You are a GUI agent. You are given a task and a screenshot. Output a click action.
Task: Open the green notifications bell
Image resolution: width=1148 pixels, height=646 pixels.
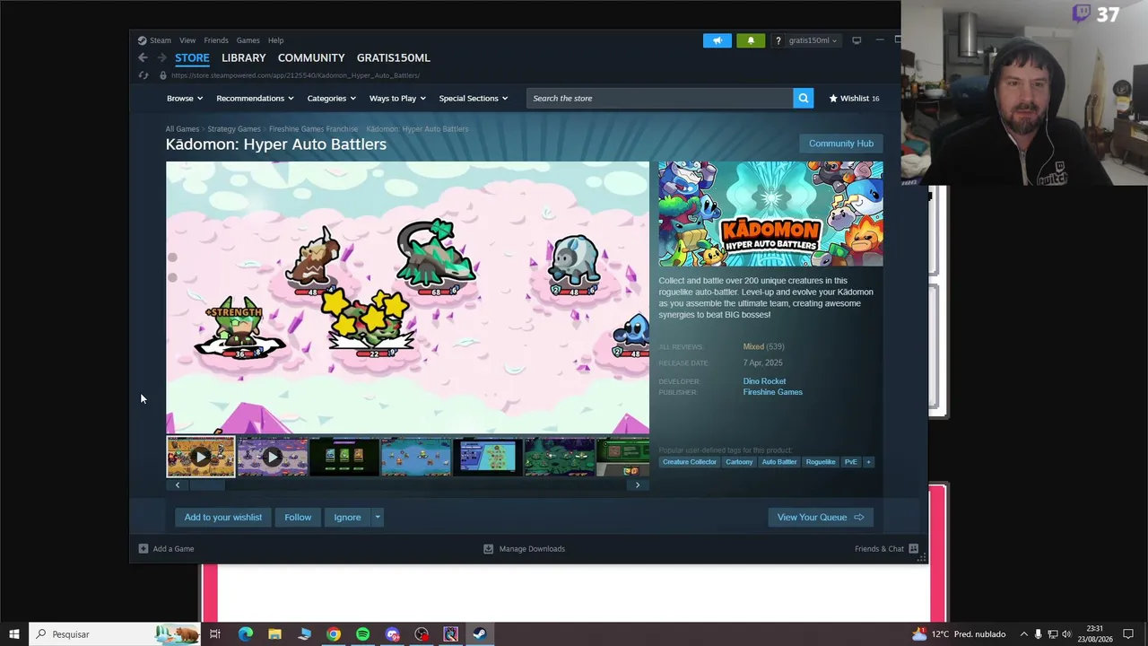point(751,40)
